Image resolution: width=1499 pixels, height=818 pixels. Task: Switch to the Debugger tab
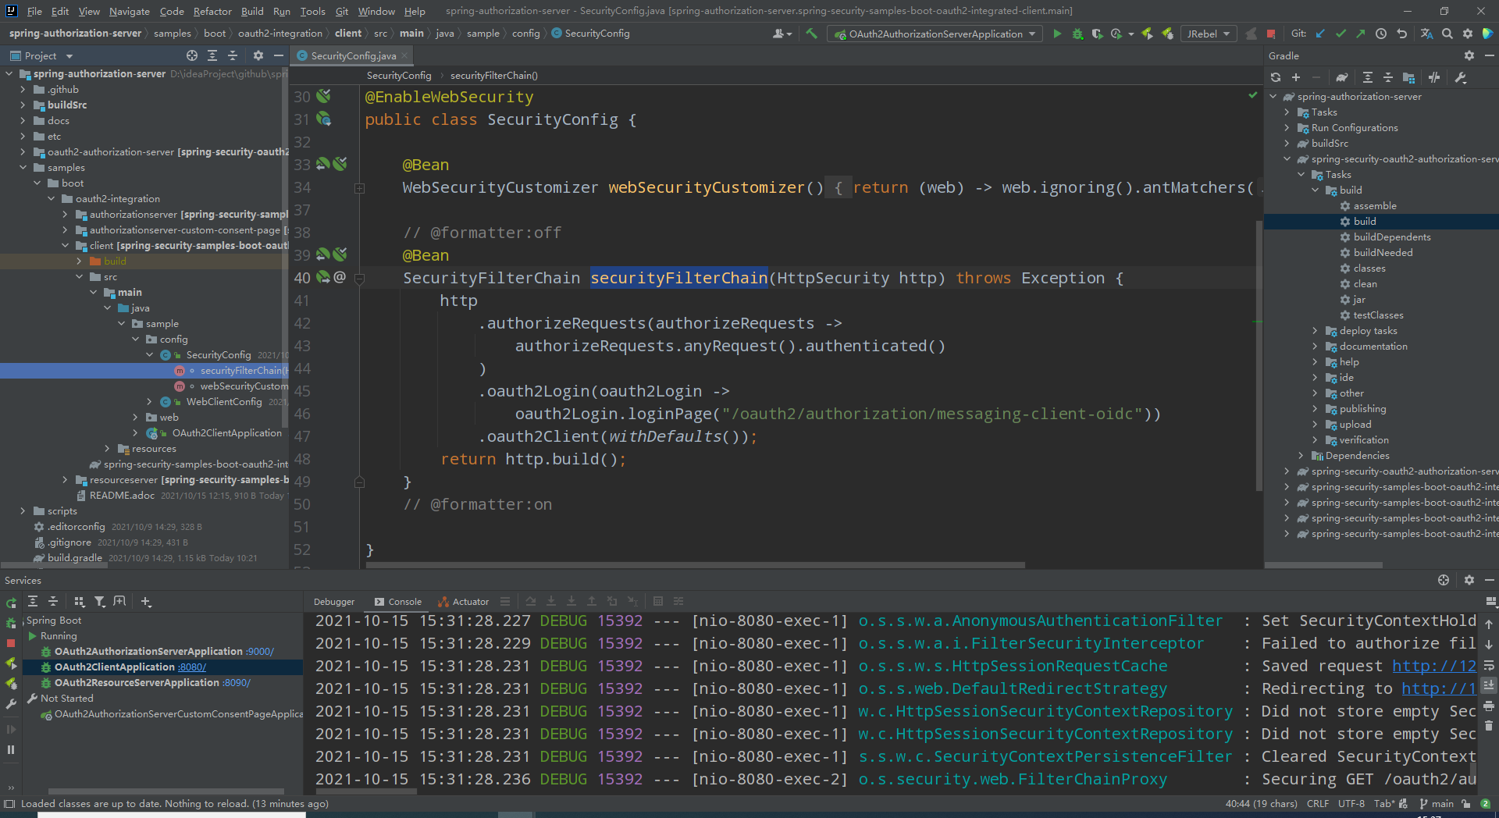(x=334, y=602)
